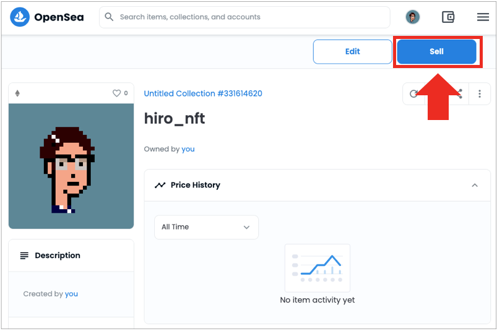
Task: Click the hiro_nft title text
Action: point(175,119)
